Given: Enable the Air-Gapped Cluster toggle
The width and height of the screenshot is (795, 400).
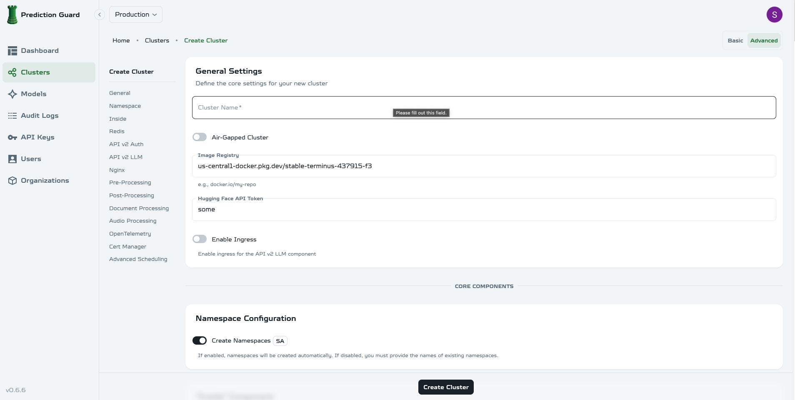Looking at the screenshot, I should click(x=200, y=137).
